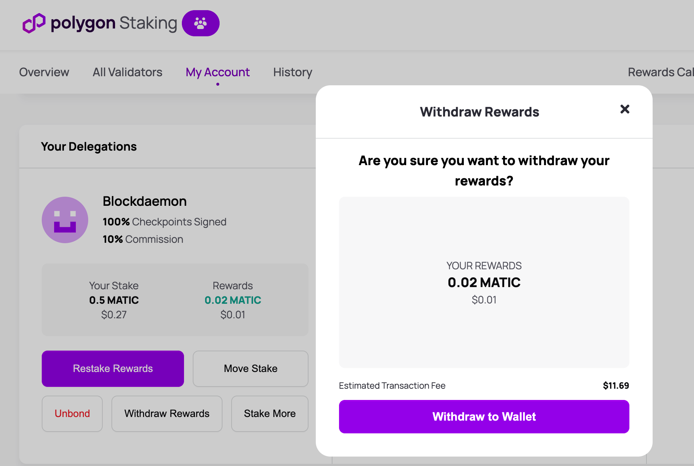Open Withdraw Rewards from delegations
694x466 pixels.
(167, 413)
